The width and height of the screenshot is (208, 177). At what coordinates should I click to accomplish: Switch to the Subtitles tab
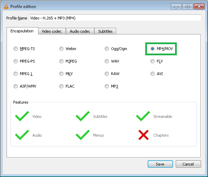pyautogui.click(x=105, y=31)
